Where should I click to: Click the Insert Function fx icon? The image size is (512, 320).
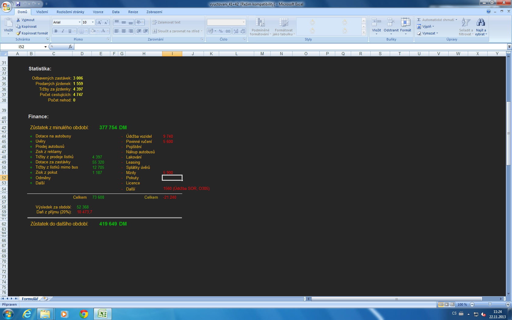(x=70, y=47)
